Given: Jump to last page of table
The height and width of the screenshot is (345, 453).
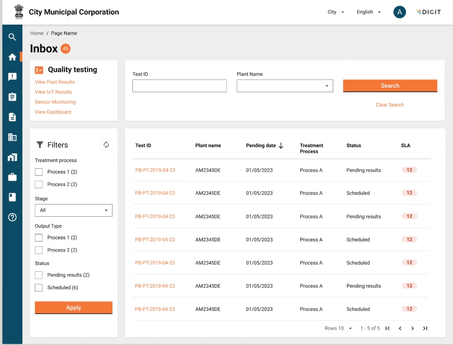Looking at the screenshot, I should [x=425, y=328].
